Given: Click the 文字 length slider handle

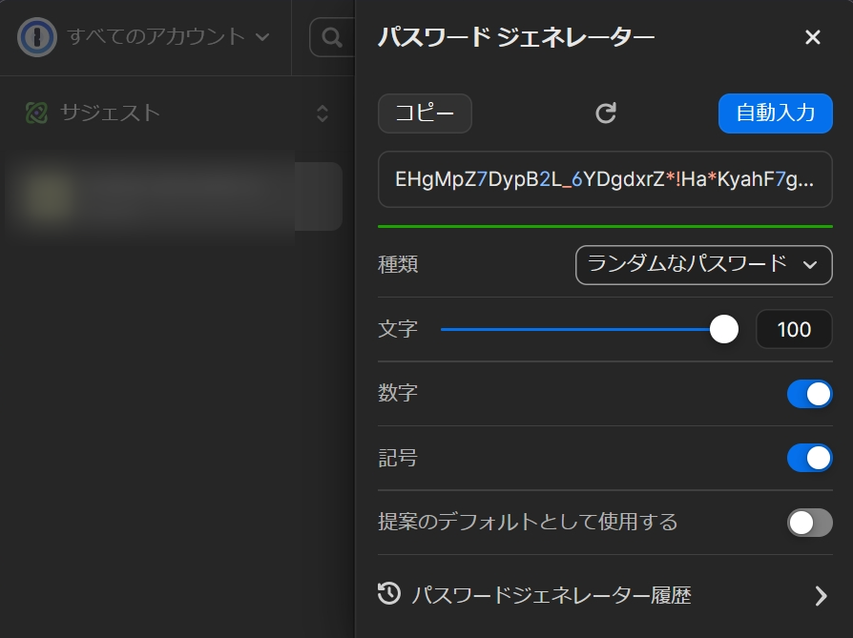Looking at the screenshot, I should click(x=724, y=329).
